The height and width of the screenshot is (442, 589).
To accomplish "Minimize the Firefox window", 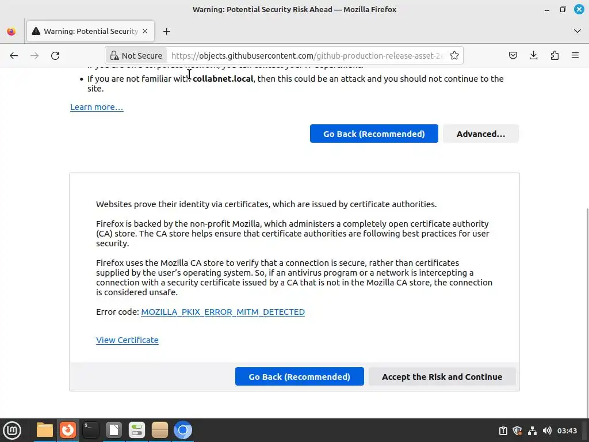I will coord(547,9).
